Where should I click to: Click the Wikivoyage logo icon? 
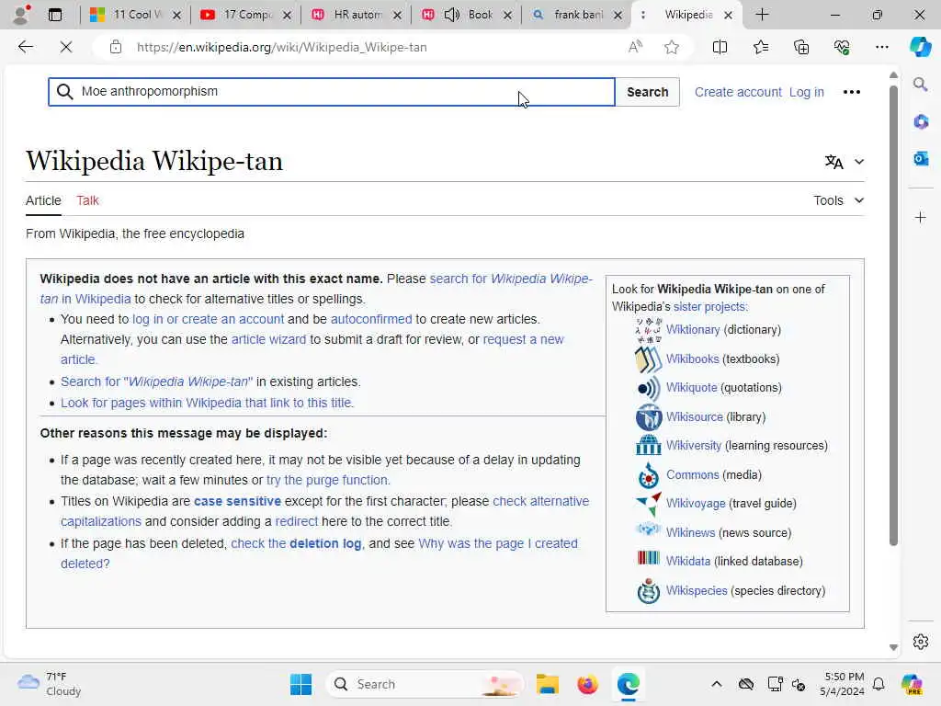[x=649, y=504]
